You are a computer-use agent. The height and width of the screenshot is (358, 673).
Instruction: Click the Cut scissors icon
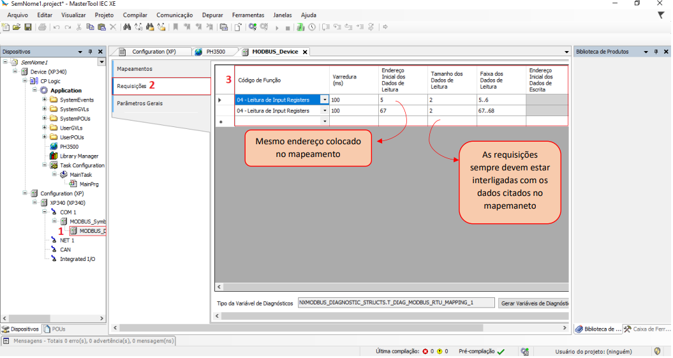[x=79, y=27]
